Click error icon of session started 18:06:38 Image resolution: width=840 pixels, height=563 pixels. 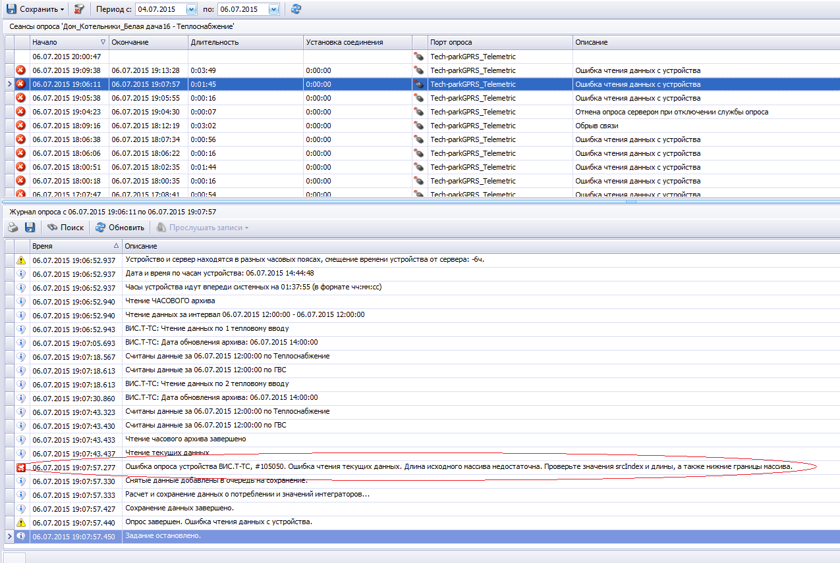[x=20, y=139]
